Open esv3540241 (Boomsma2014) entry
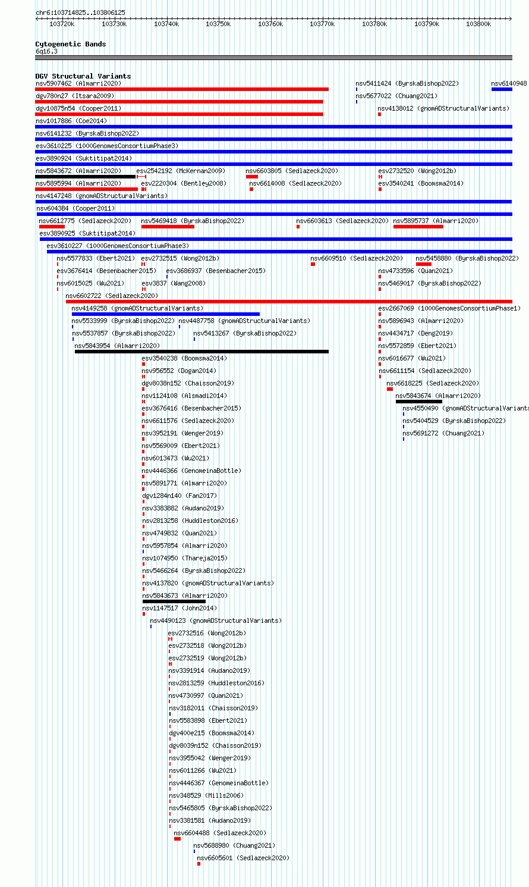 coord(421,184)
